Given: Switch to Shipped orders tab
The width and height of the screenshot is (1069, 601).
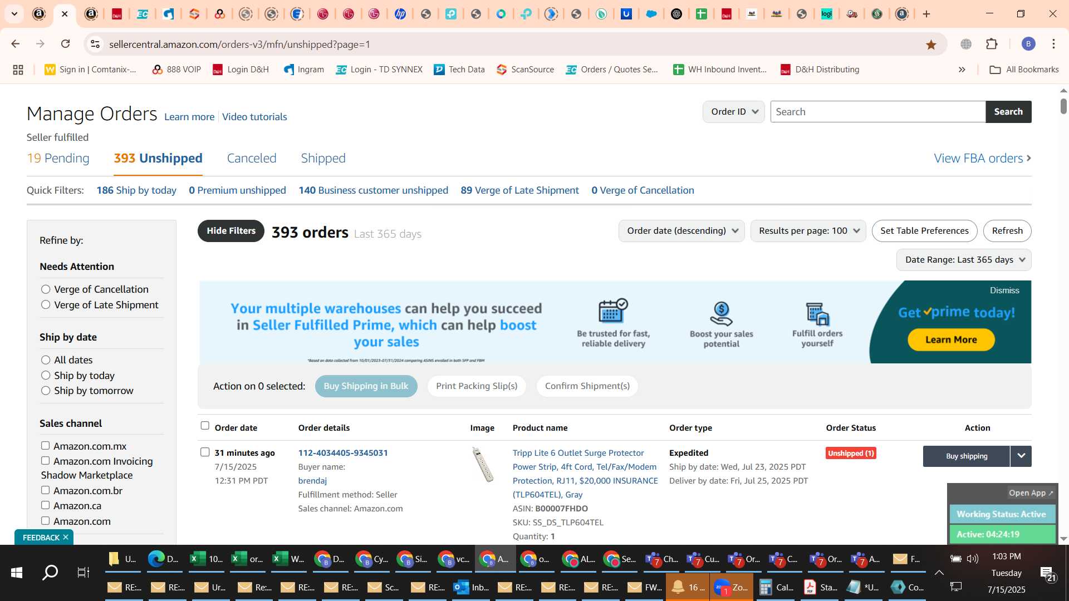Looking at the screenshot, I should [x=323, y=159].
